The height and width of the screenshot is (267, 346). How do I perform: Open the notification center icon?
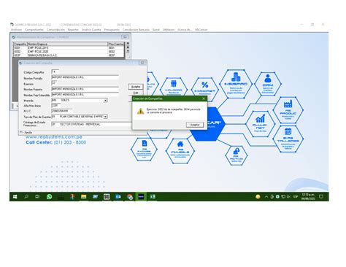(x=321, y=196)
